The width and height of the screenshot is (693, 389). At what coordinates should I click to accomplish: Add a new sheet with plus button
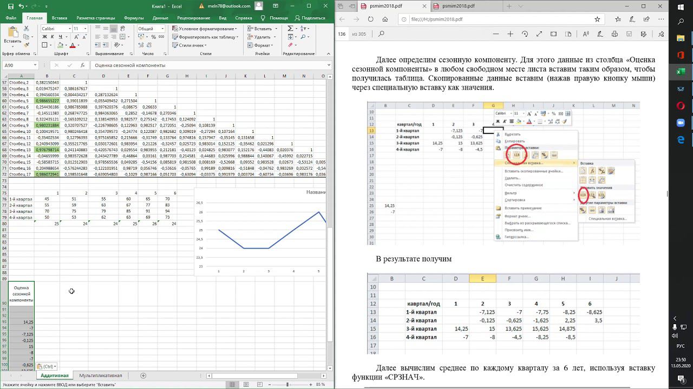tap(143, 375)
